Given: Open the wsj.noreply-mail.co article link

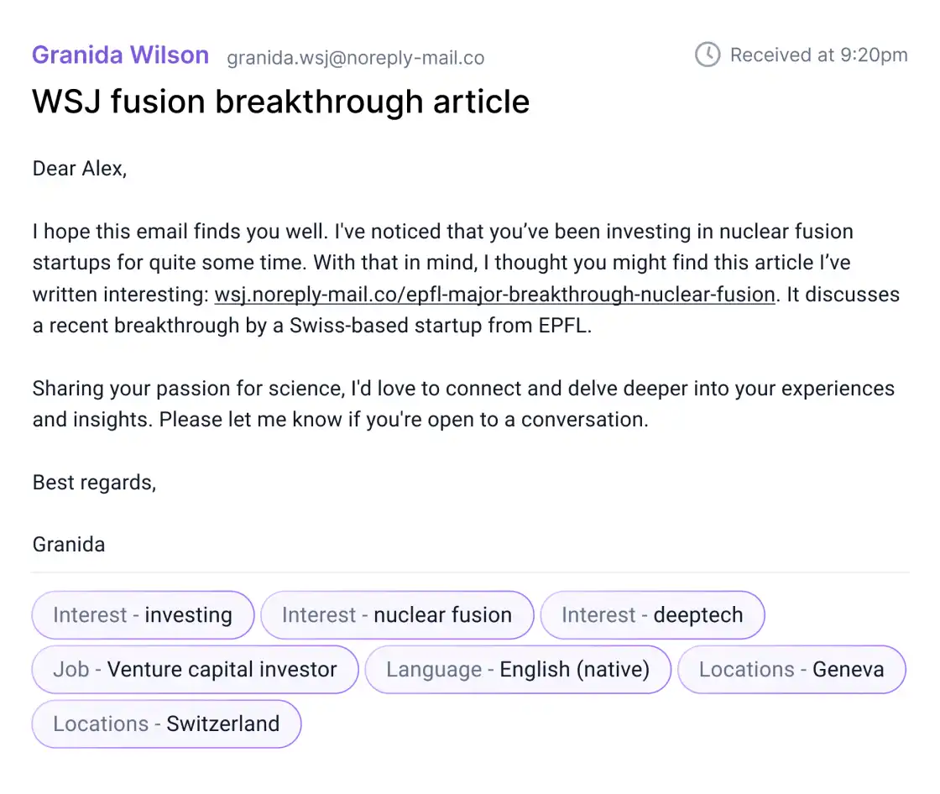Looking at the screenshot, I should 494,295.
